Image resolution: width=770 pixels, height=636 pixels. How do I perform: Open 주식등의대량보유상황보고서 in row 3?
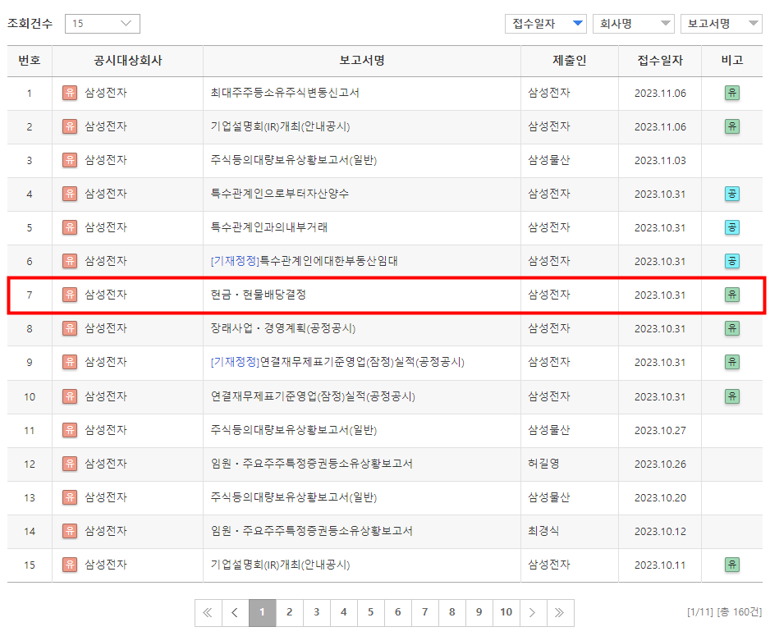tap(294, 160)
